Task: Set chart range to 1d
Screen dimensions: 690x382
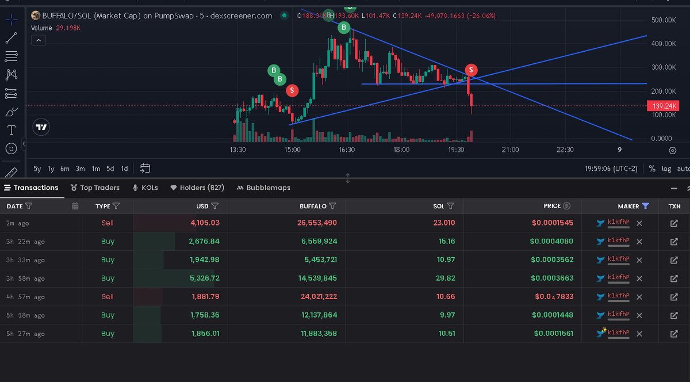Action: coord(124,169)
